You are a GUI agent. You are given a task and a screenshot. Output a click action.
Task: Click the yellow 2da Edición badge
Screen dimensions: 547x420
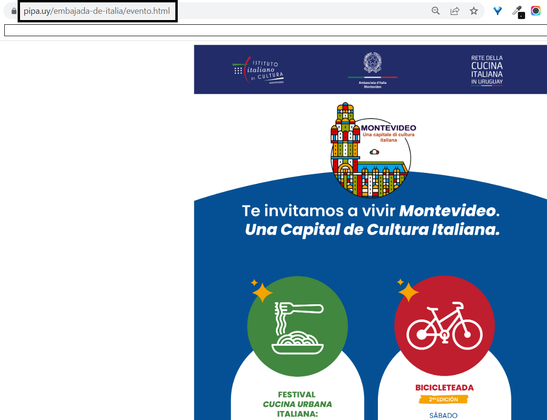click(x=444, y=400)
